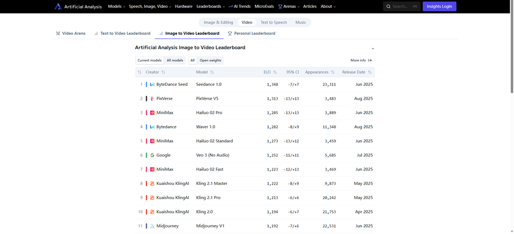Sort by ELO column arrows

275,72
